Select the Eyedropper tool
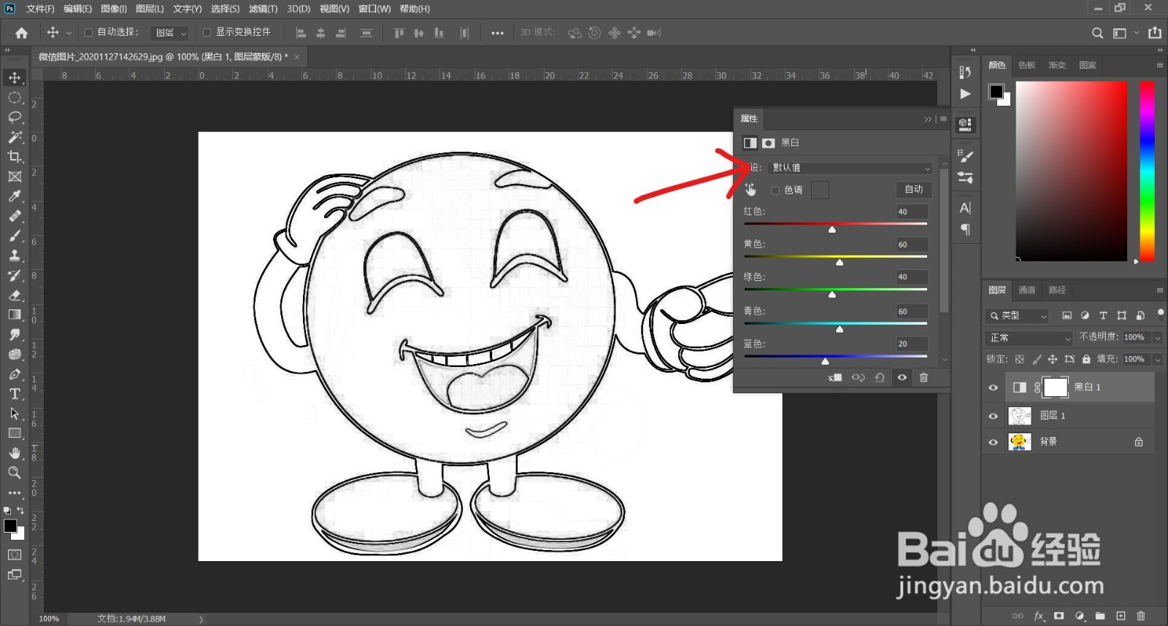 tap(15, 196)
